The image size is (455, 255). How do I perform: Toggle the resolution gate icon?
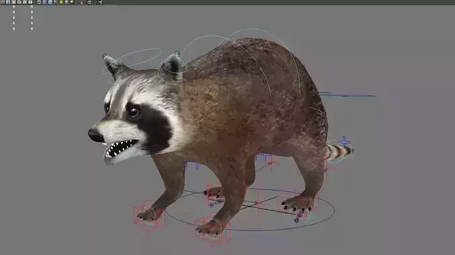[x=13, y=2]
